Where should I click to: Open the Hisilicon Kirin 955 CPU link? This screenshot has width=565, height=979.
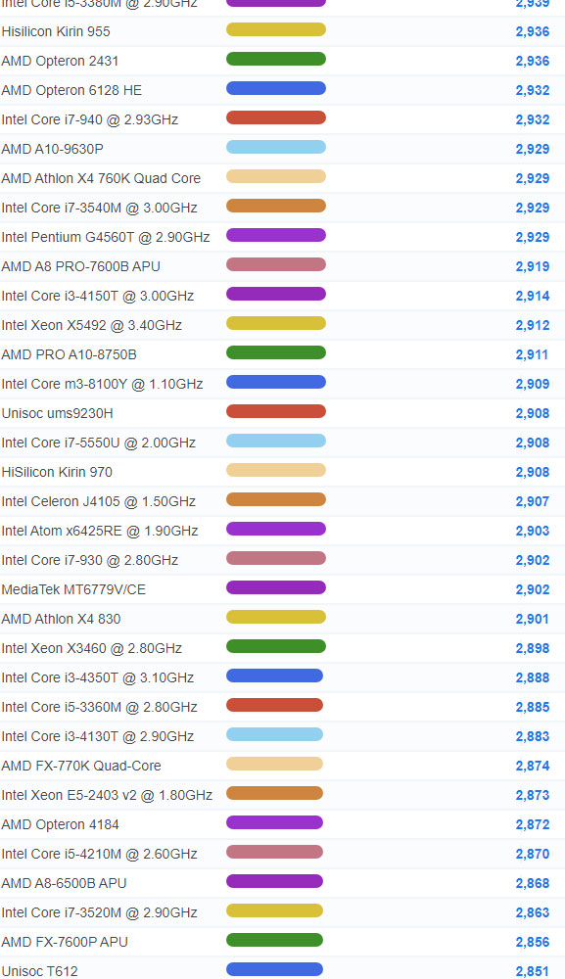point(56,31)
